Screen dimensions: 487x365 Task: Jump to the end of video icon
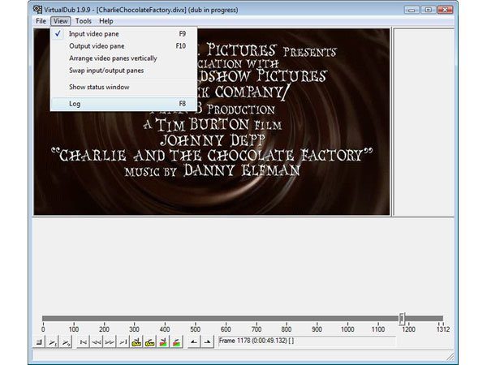123,341
